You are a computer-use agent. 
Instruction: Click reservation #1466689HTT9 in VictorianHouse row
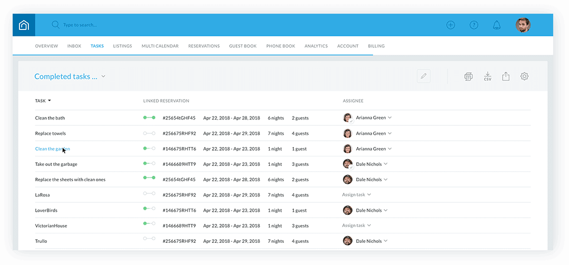tap(179, 226)
